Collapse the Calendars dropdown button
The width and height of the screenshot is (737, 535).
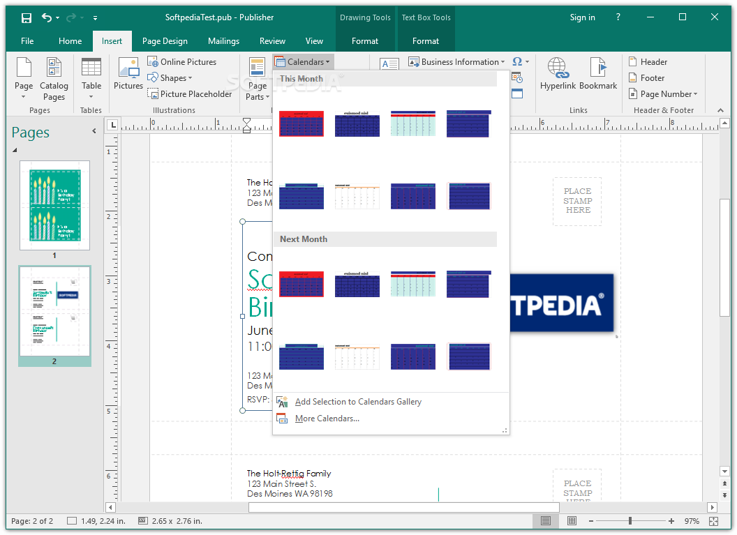302,62
